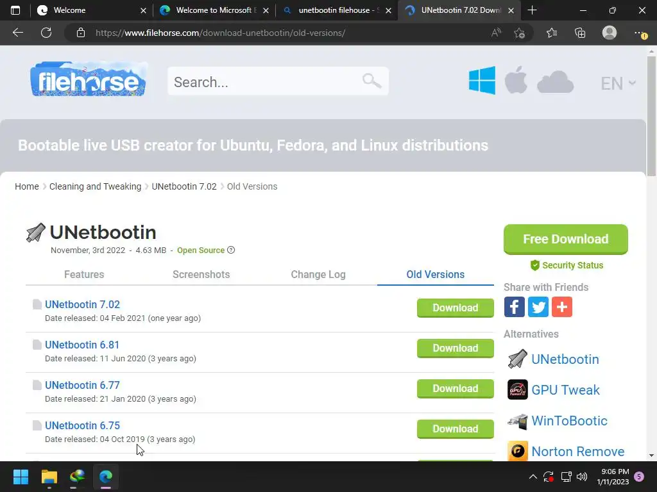Click the Free Download button

566,239
